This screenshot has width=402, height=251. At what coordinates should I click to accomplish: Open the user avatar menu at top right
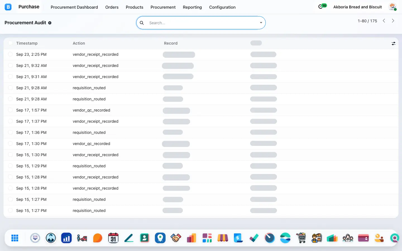click(x=393, y=7)
